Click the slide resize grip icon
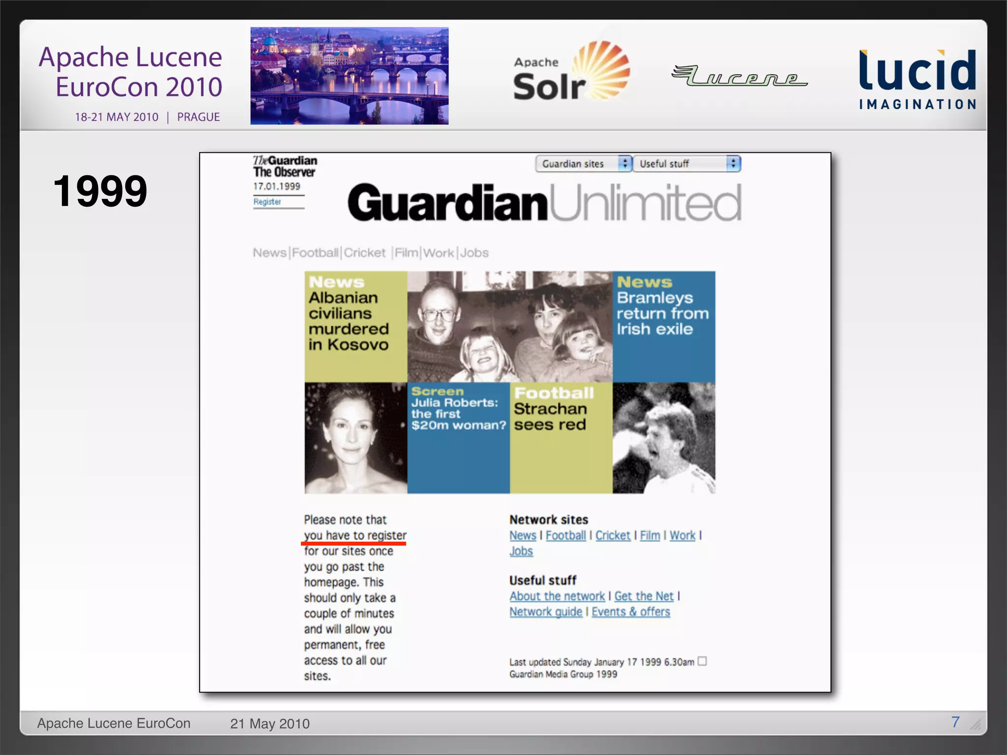 pos(976,724)
